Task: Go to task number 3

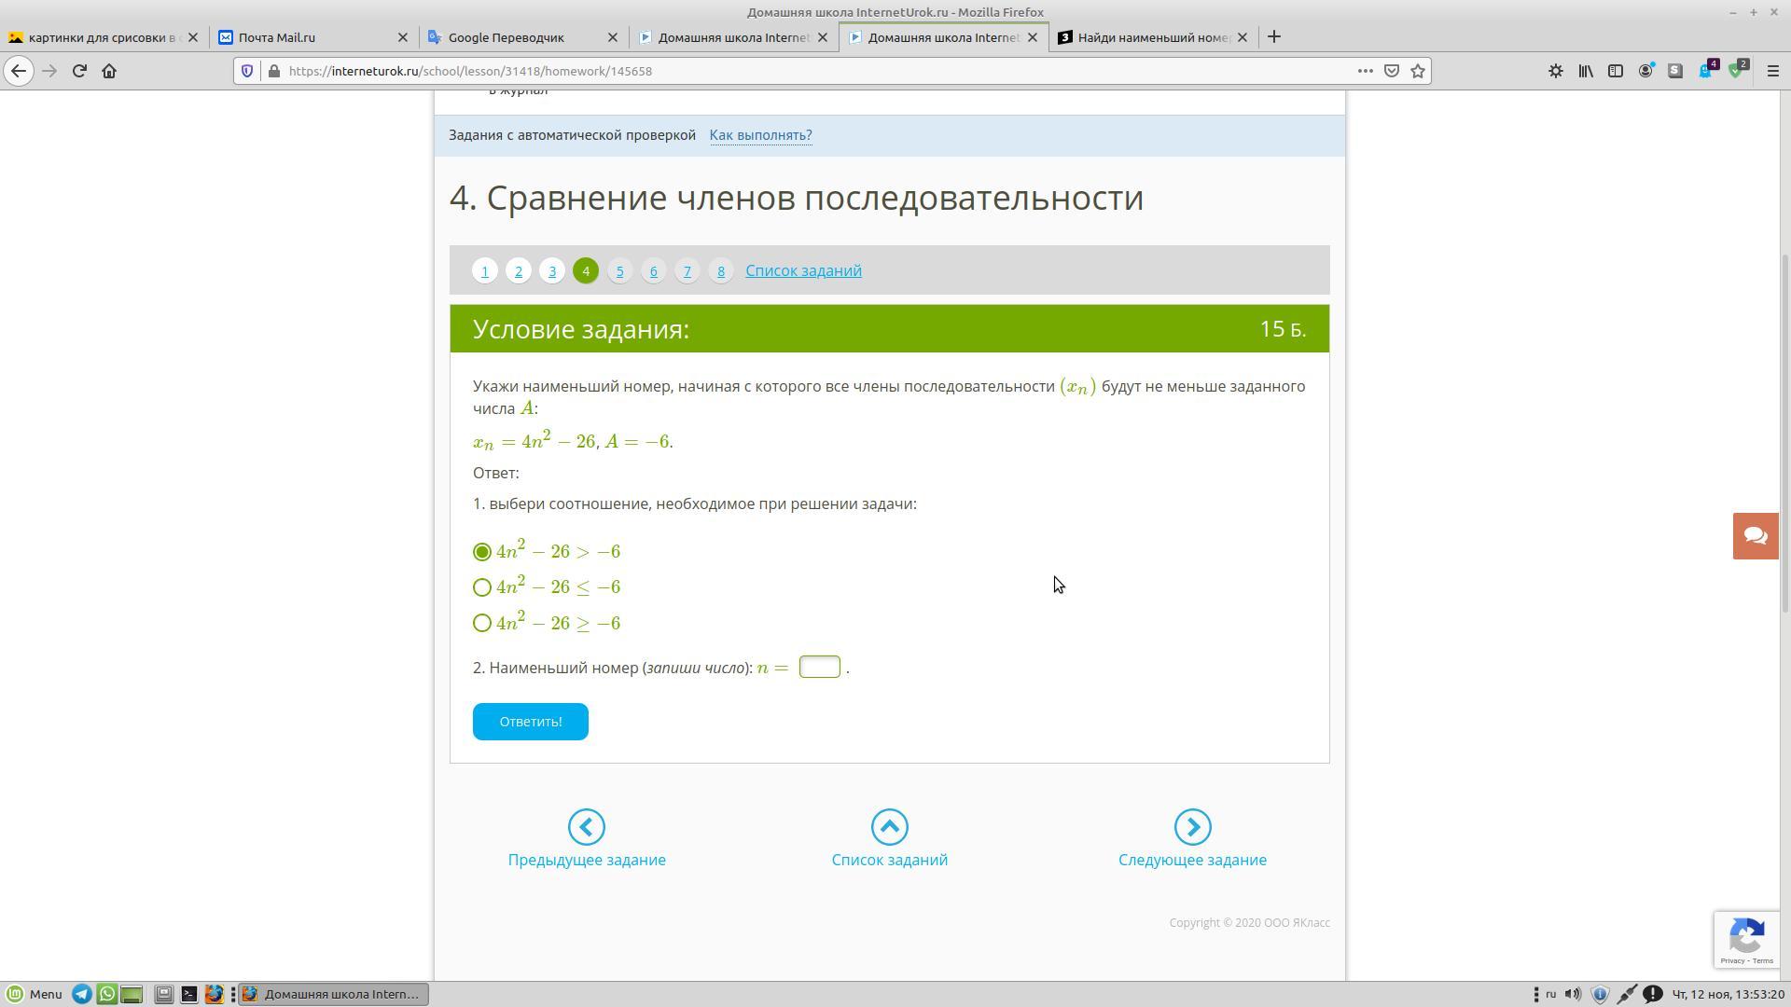Action: click(x=552, y=270)
